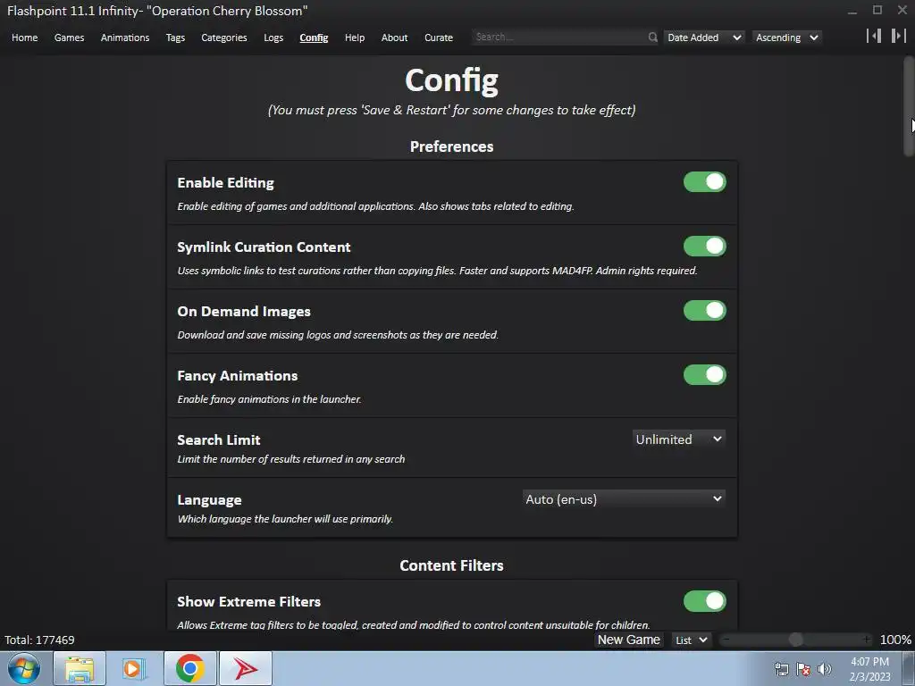The width and height of the screenshot is (915, 686).
Task: Open the Help tab
Action: 354,38
